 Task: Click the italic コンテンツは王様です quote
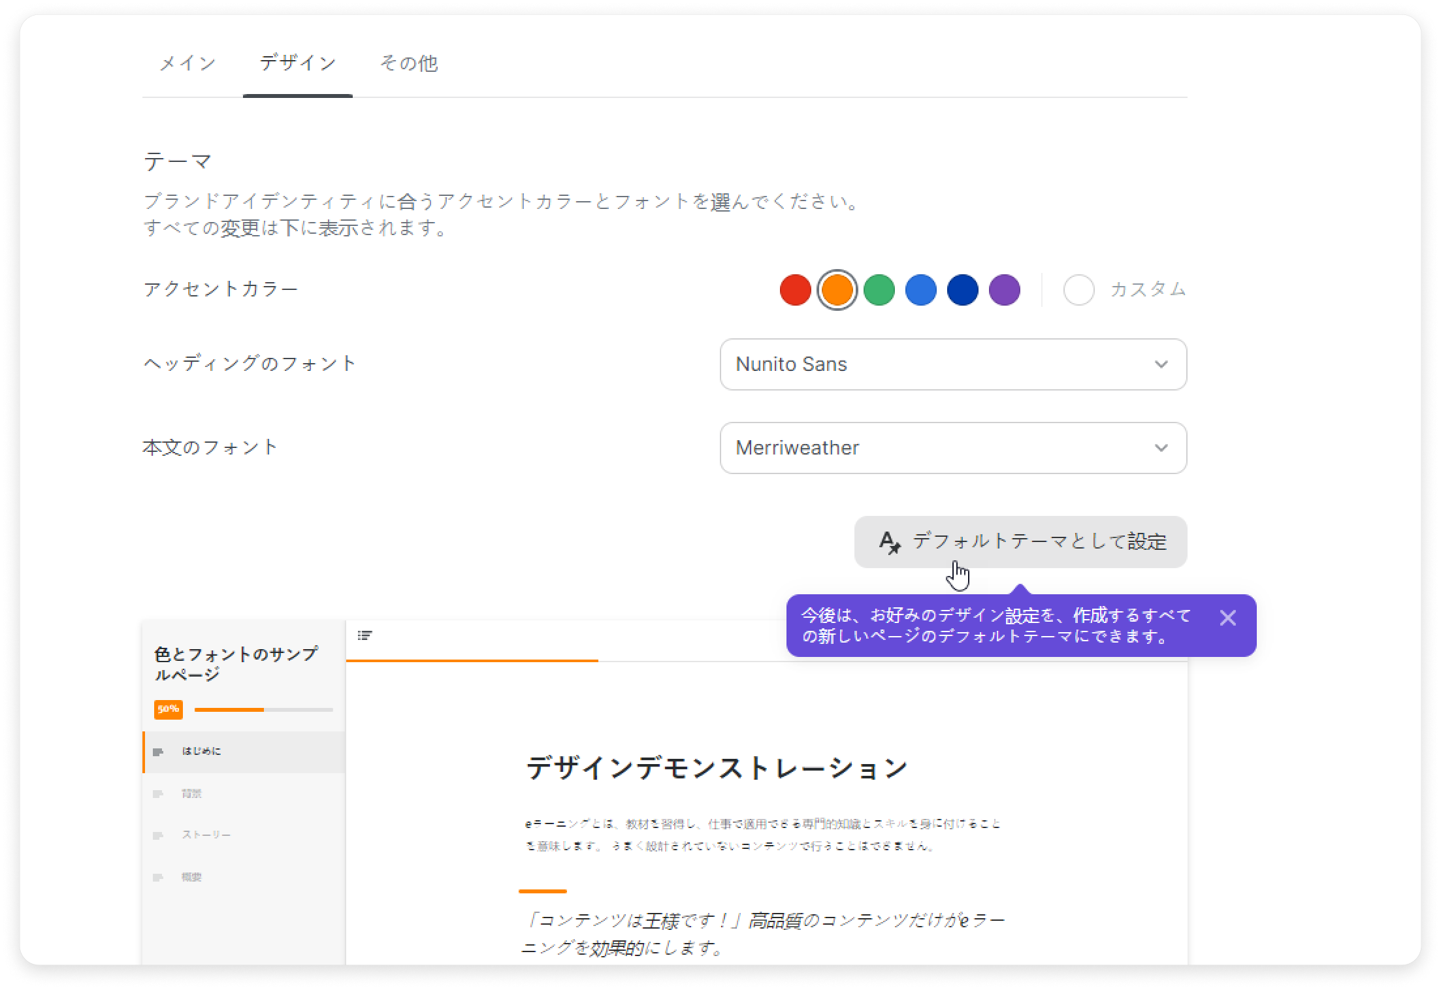point(763,934)
